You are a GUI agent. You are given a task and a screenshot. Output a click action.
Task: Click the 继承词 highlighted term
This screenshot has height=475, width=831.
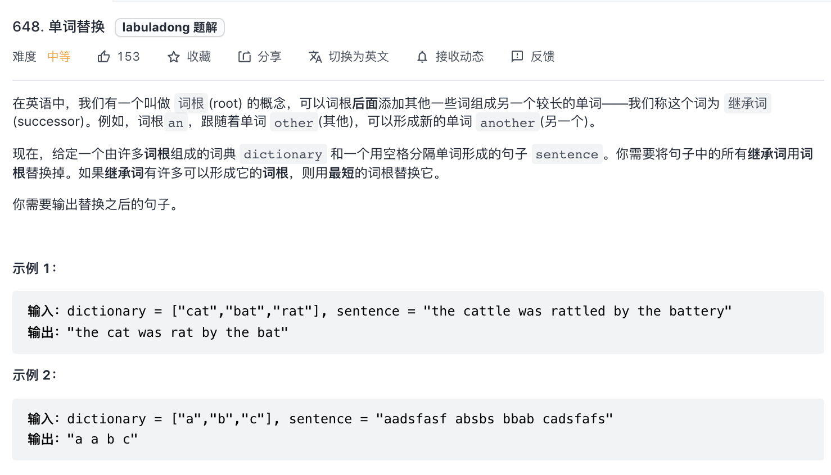747,103
